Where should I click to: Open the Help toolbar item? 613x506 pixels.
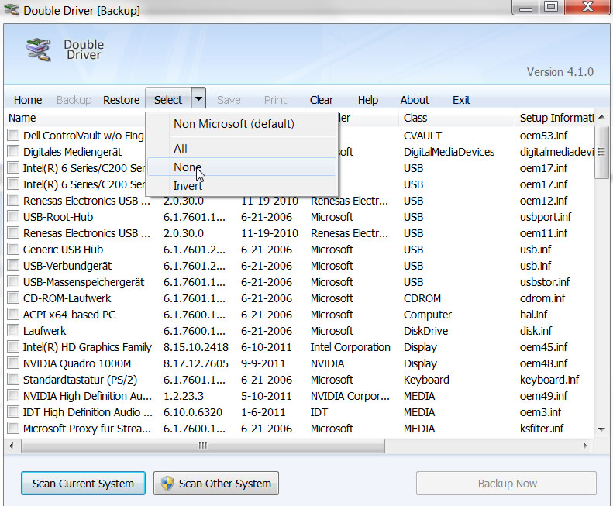pyautogui.click(x=368, y=100)
